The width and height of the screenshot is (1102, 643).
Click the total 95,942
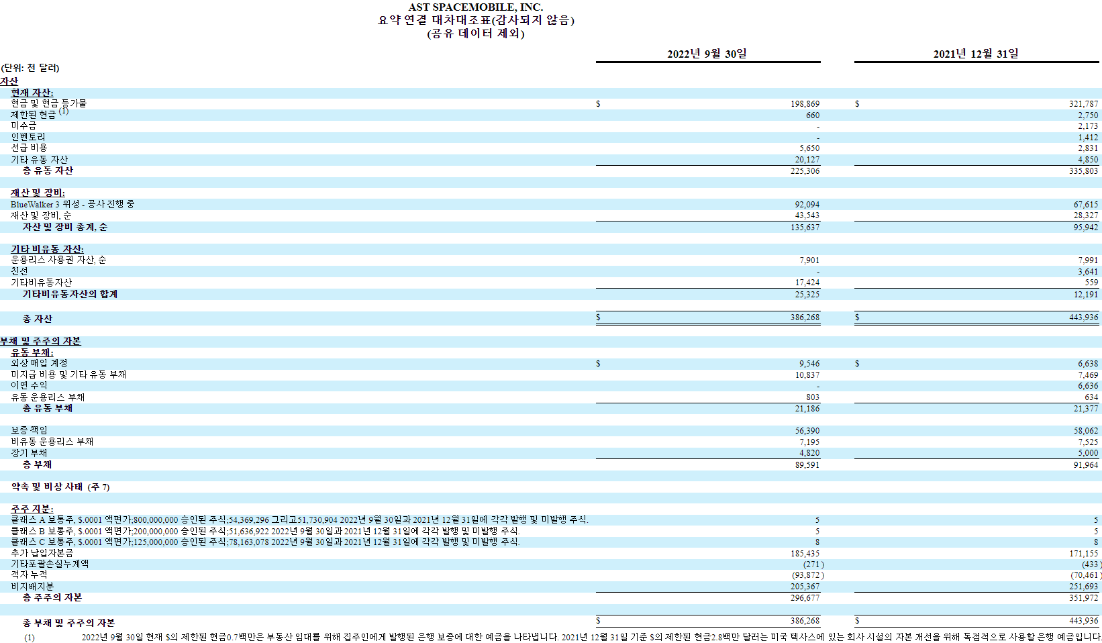tap(1086, 228)
